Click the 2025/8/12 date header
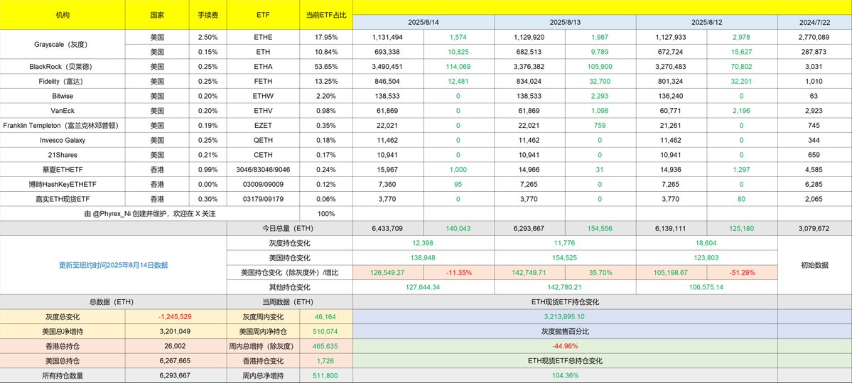 [x=707, y=22]
